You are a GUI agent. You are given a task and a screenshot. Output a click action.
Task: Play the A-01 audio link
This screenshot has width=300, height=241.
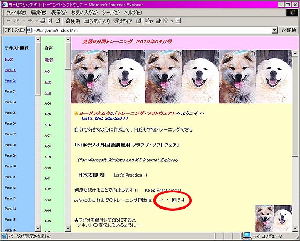pyautogui.click(x=47, y=72)
